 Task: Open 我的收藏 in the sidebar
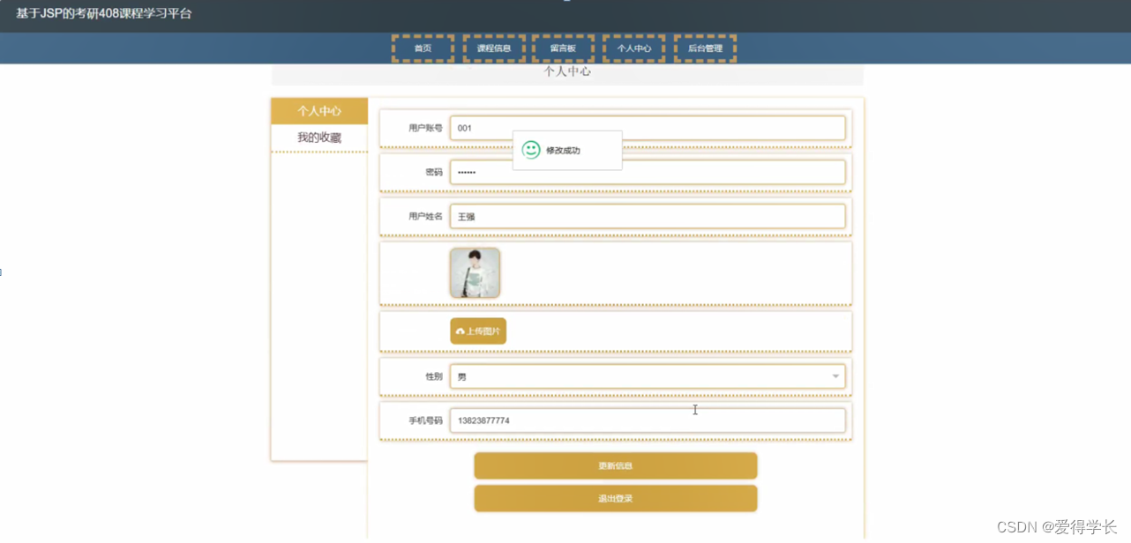[318, 137]
